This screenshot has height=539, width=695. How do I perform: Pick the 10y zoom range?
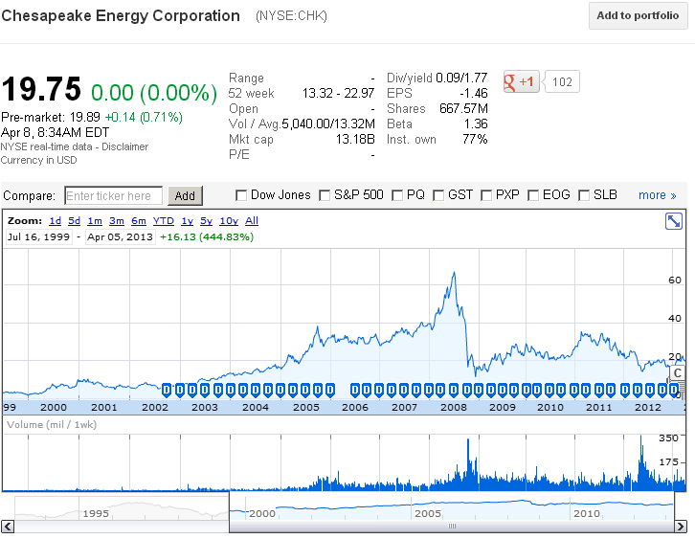point(229,221)
